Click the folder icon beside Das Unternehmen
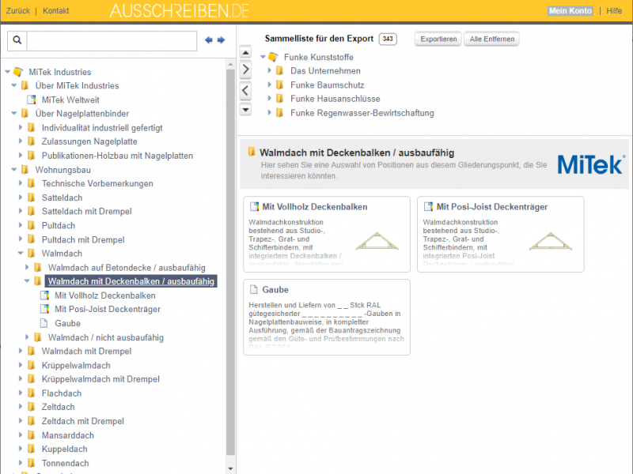Screen dimensions: 633x474 280,71
